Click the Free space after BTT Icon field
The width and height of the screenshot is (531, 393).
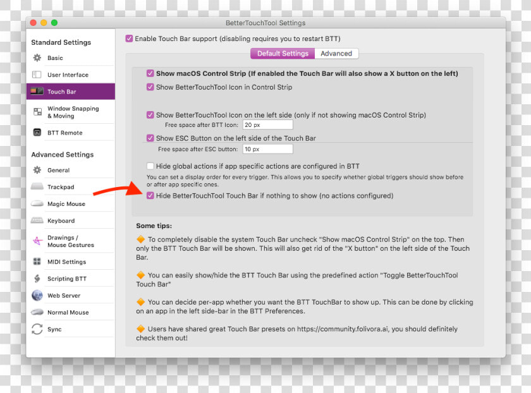pyautogui.click(x=267, y=125)
